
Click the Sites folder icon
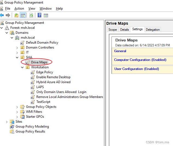point(12,122)
